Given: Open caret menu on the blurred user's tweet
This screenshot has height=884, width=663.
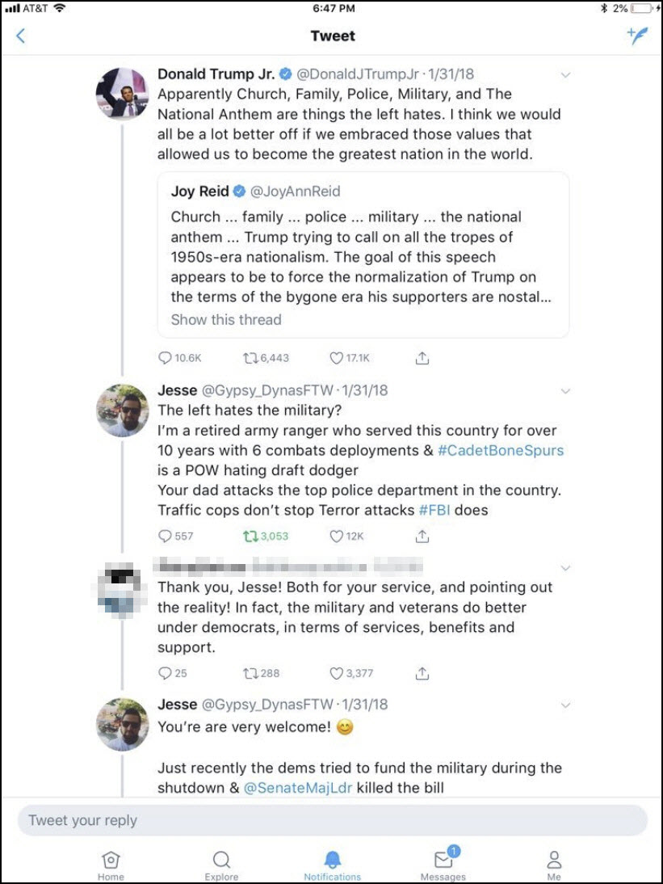Looking at the screenshot, I should pos(565,567).
